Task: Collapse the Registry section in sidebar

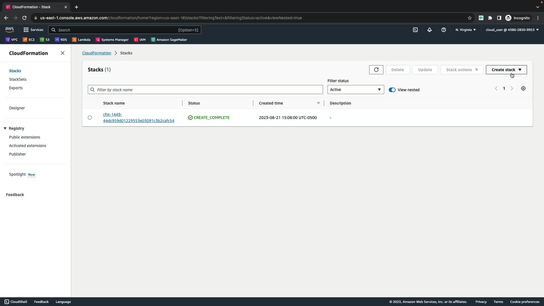Action: point(5,128)
